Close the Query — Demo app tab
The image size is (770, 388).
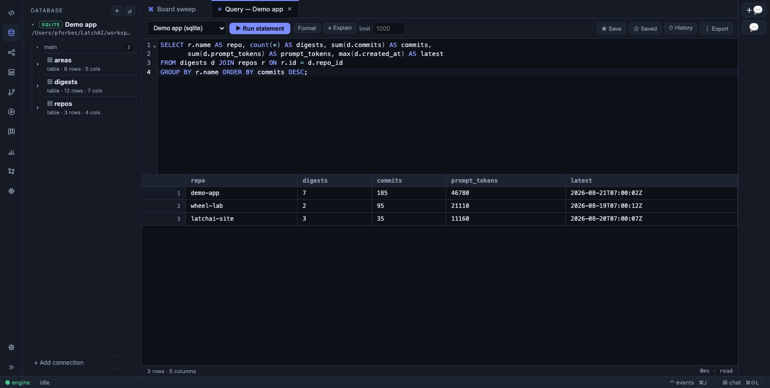[290, 9]
